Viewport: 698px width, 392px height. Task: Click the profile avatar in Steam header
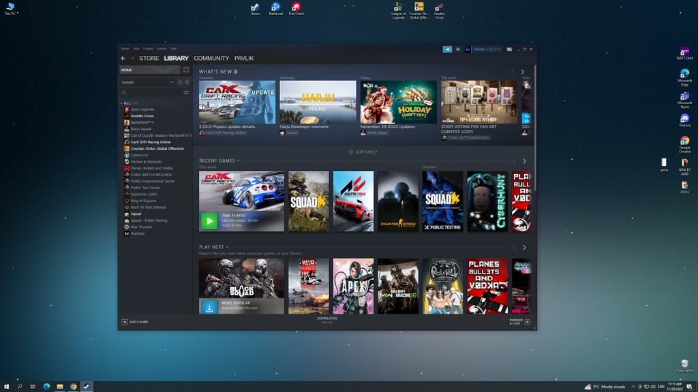(x=468, y=49)
